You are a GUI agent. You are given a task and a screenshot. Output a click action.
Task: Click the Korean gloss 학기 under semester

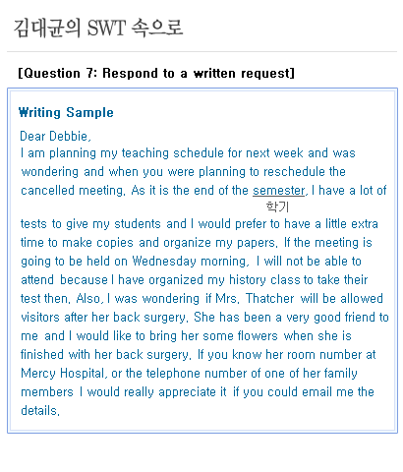tap(277, 206)
